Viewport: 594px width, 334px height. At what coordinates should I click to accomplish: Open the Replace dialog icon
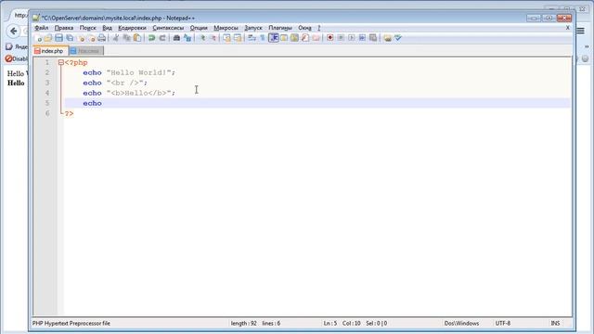187,38
